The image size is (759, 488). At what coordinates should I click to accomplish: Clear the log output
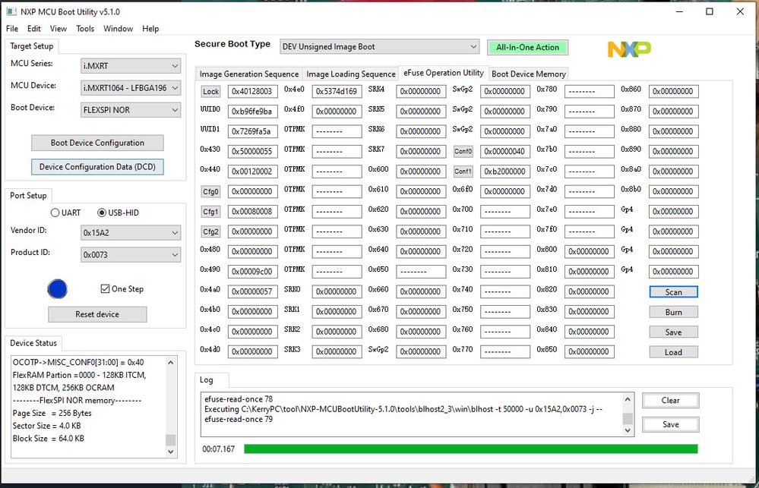coord(670,401)
